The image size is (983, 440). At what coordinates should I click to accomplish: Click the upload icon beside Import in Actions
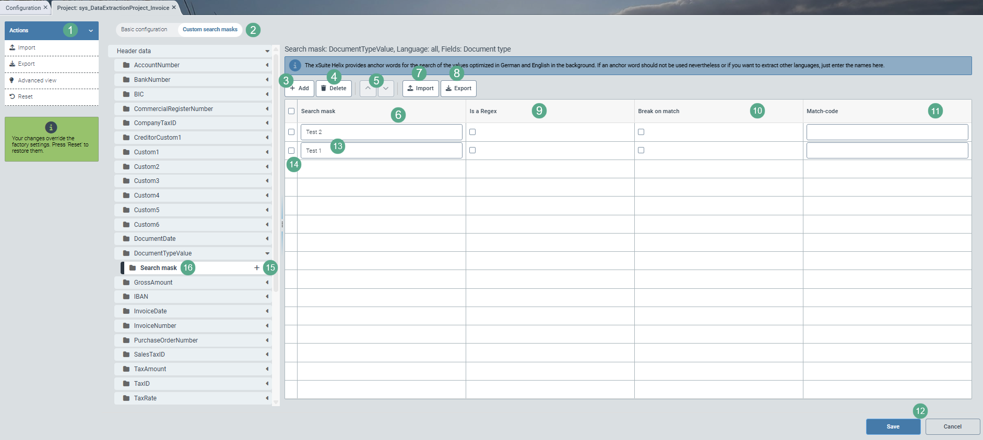pyautogui.click(x=13, y=47)
